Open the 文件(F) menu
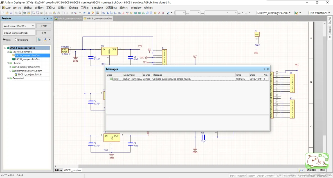 pyautogui.click(x=17, y=8)
